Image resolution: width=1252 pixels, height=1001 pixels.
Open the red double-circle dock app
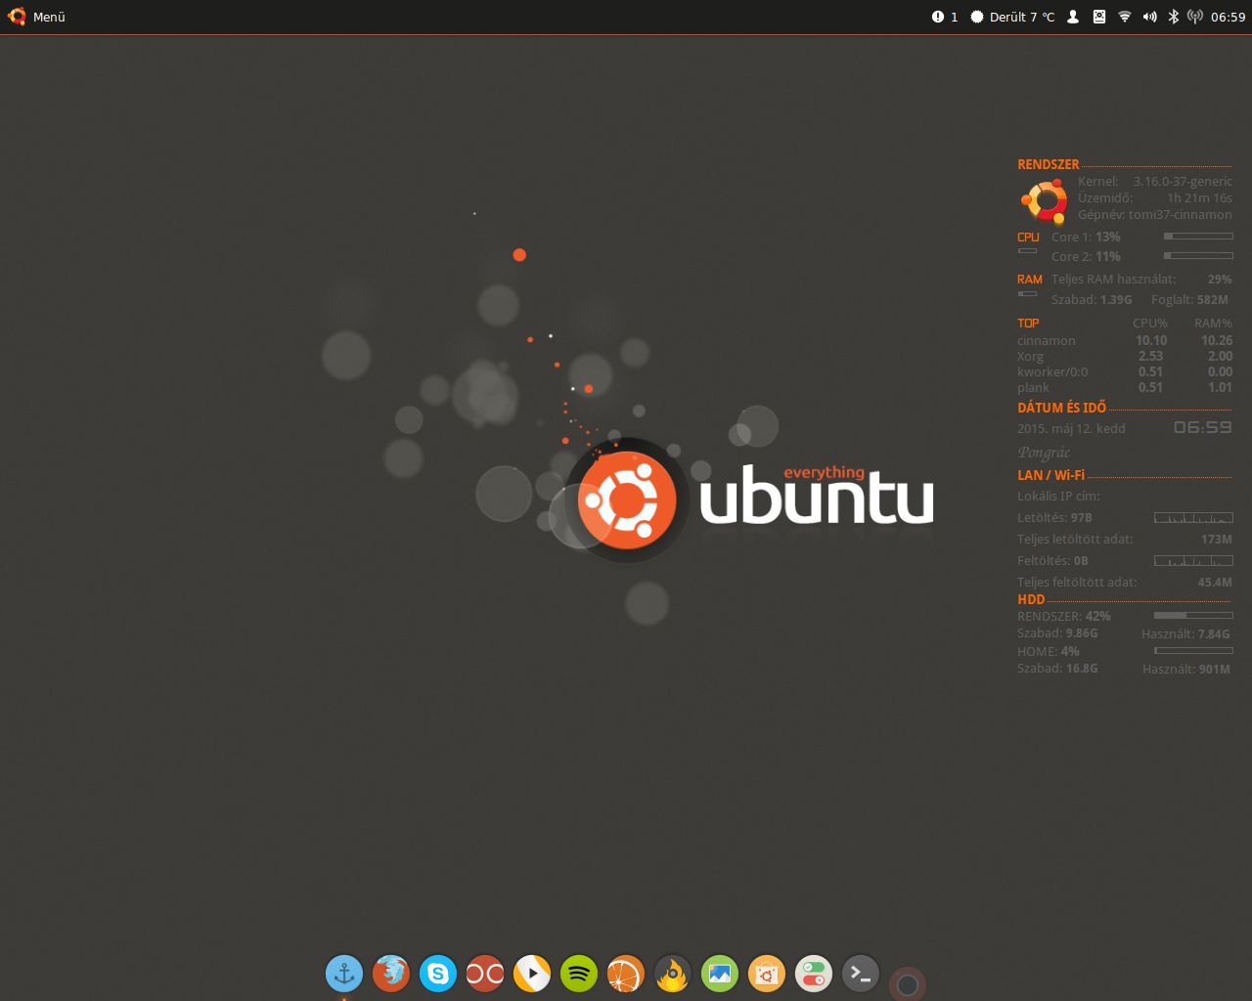485,974
